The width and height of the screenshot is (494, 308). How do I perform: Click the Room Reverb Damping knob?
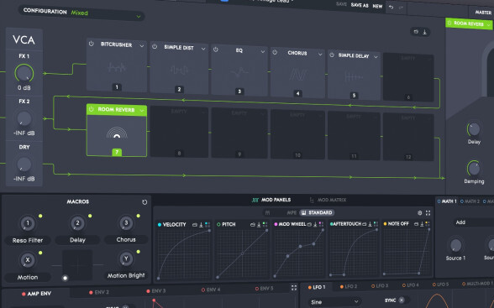(474, 169)
